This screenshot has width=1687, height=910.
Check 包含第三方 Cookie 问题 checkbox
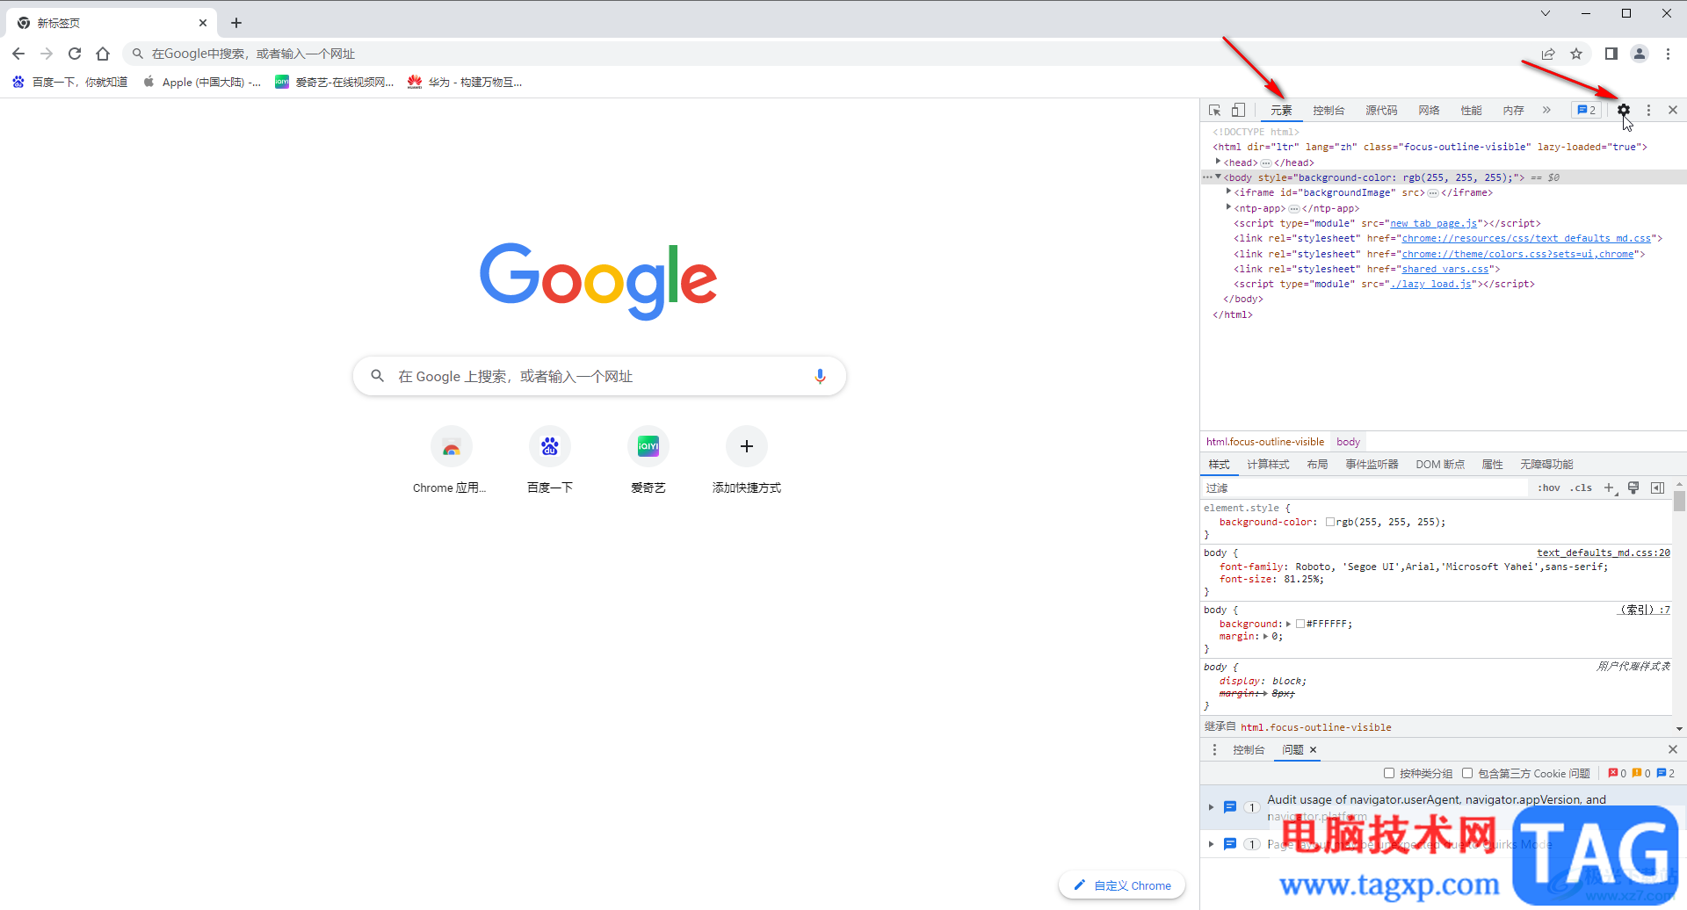pyautogui.click(x=1467, y=774)
